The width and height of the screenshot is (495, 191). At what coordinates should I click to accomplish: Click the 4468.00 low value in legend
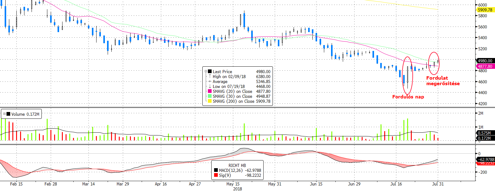pos(263,86)
